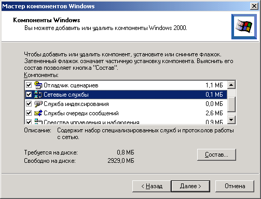
Task: Toggle the Службы очереди сообщений checkbox
Action: click(x=29, y=113)
